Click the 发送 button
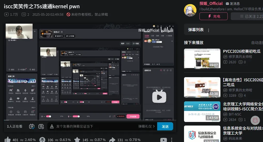This screenshot has width=263, height=142. pyautogui.click(x=165, y=127)
